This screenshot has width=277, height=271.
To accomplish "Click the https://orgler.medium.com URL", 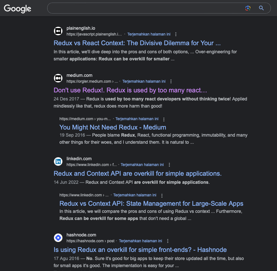I will [x=89, y=81].
